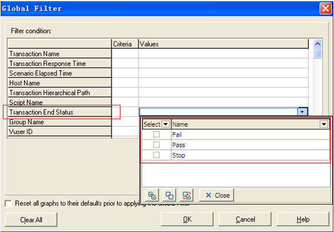The width and height of the screenshot is (334, 232).
Task: Click the select-all checkmarks icon
Action: pos(152,195)
